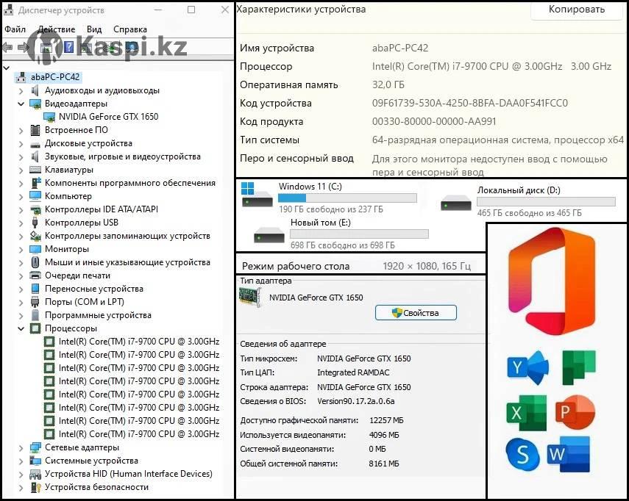Click the PowerPoint icon

pyautogui.click(x=575, y=411)
